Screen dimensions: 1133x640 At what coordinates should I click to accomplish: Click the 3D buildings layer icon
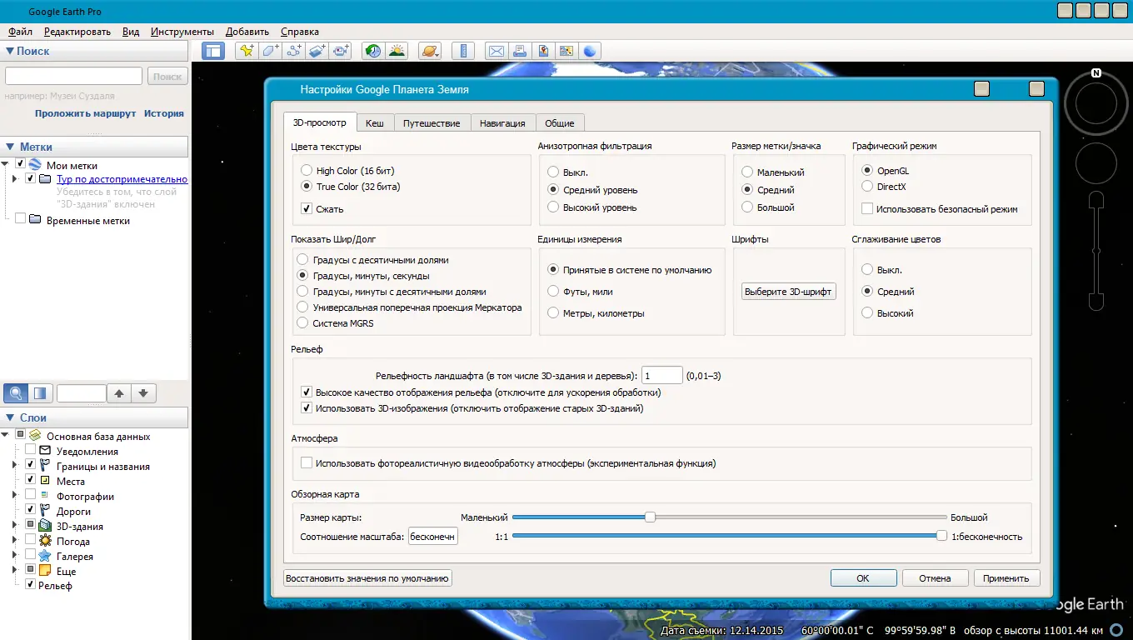[x=45, y=527]
